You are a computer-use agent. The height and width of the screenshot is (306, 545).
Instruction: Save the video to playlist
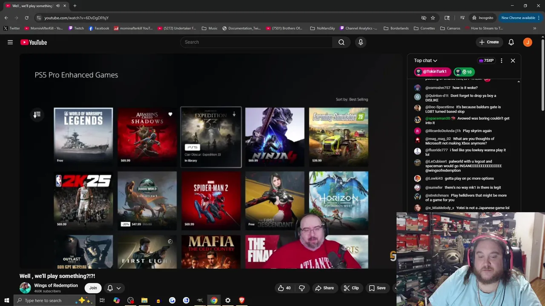click(377, 288)
